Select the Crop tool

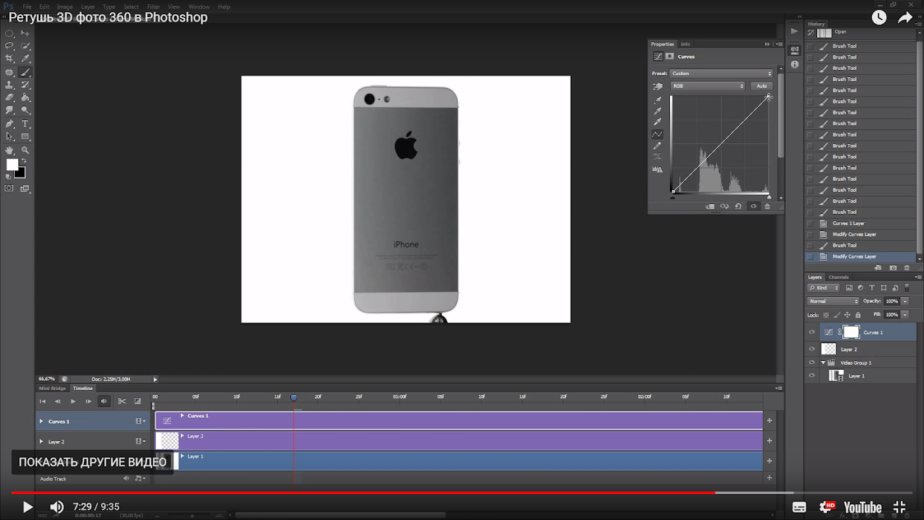pyautogui.click(x=9, y=59)
